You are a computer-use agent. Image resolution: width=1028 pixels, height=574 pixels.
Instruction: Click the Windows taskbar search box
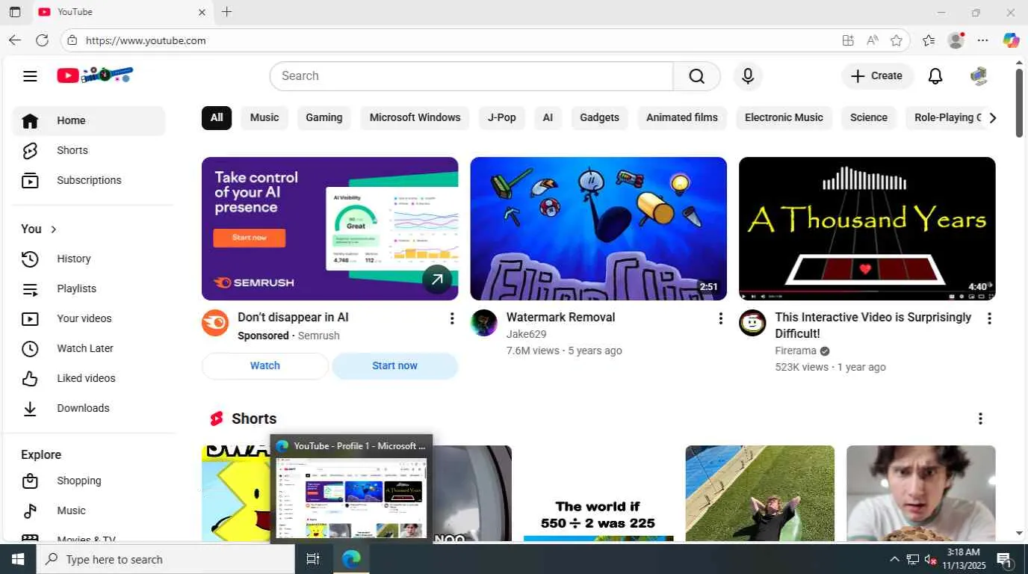[166, 559]
